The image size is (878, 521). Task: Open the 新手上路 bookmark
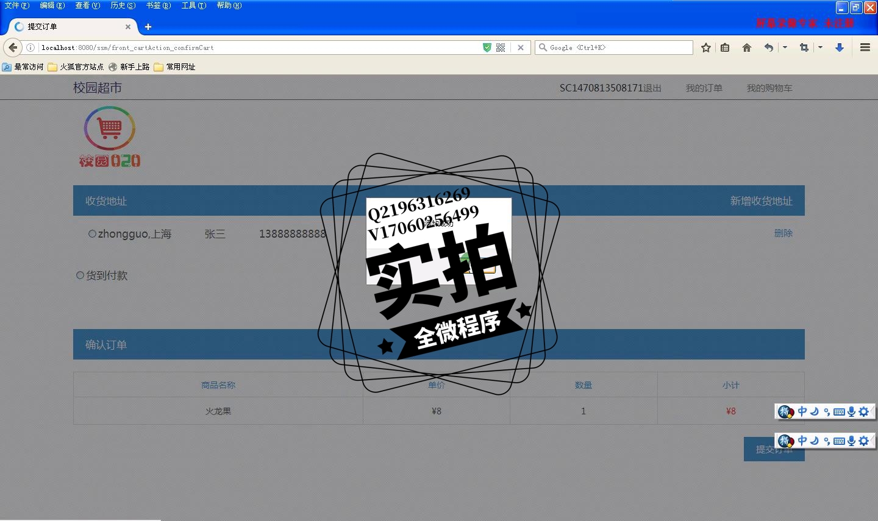click(129, 67)
